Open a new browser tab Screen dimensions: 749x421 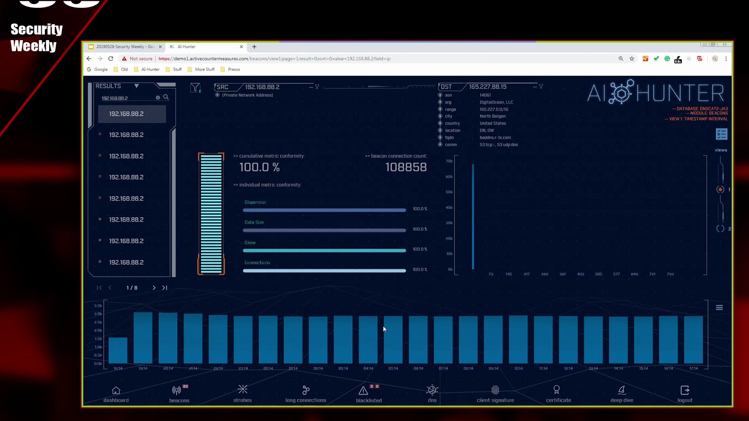(254, 47)
